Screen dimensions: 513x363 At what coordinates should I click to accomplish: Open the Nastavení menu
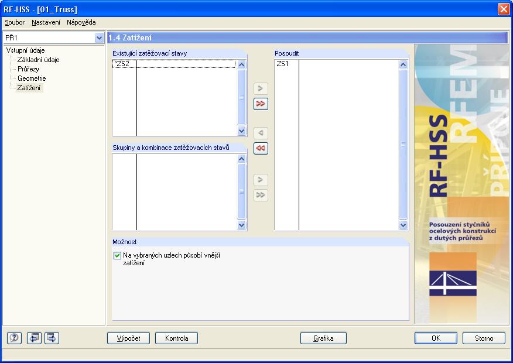click(x=46, y=23)
